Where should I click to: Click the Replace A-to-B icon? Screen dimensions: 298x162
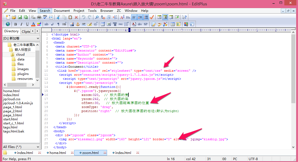(x=103, y=17)
